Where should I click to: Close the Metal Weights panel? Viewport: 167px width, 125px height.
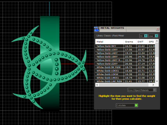158,29
